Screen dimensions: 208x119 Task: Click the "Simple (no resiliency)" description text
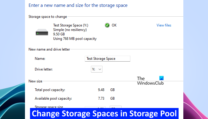[70, 30]
